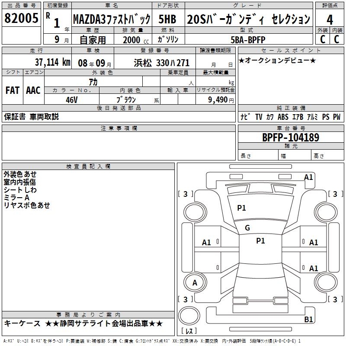This screenshot has width=346, height=346.
Task: Click the G mark on the windshield
Action: 247,228
